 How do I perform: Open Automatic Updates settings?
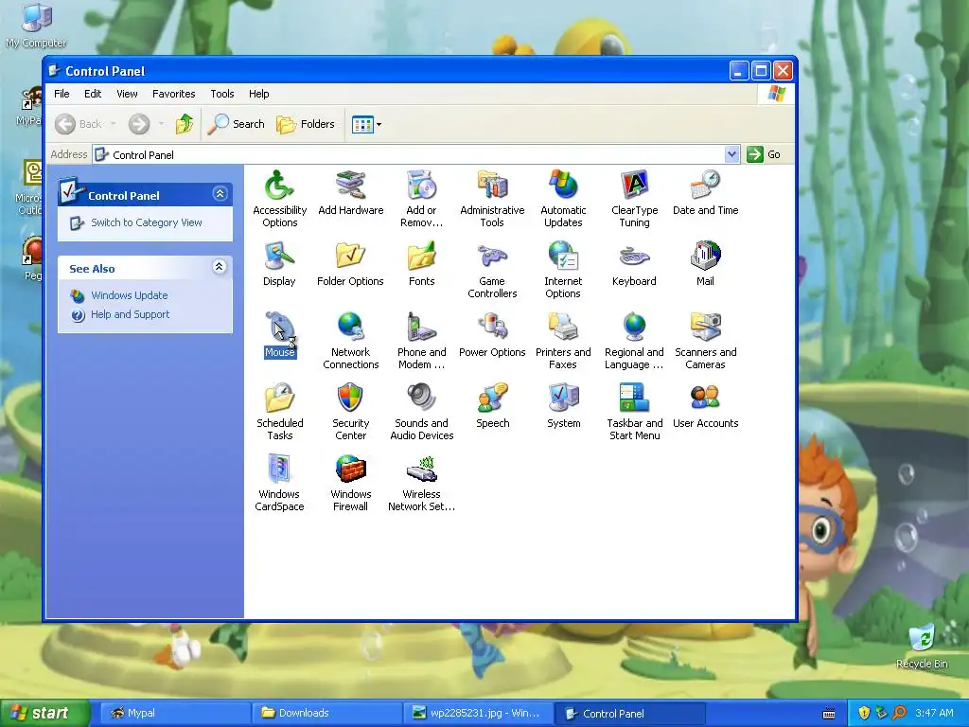tap(563, 199)
